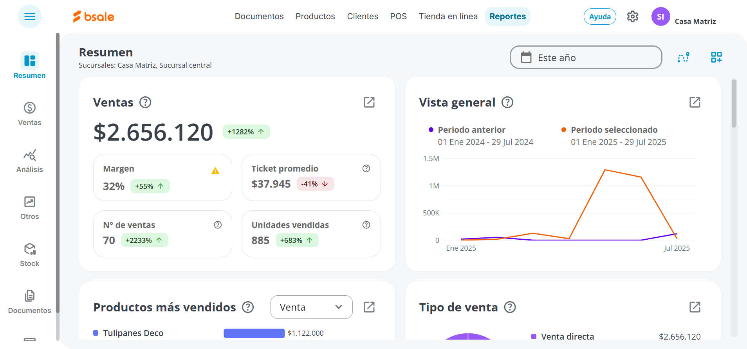
Task: Open Tipo de venta external view icon
Action: 695,307
